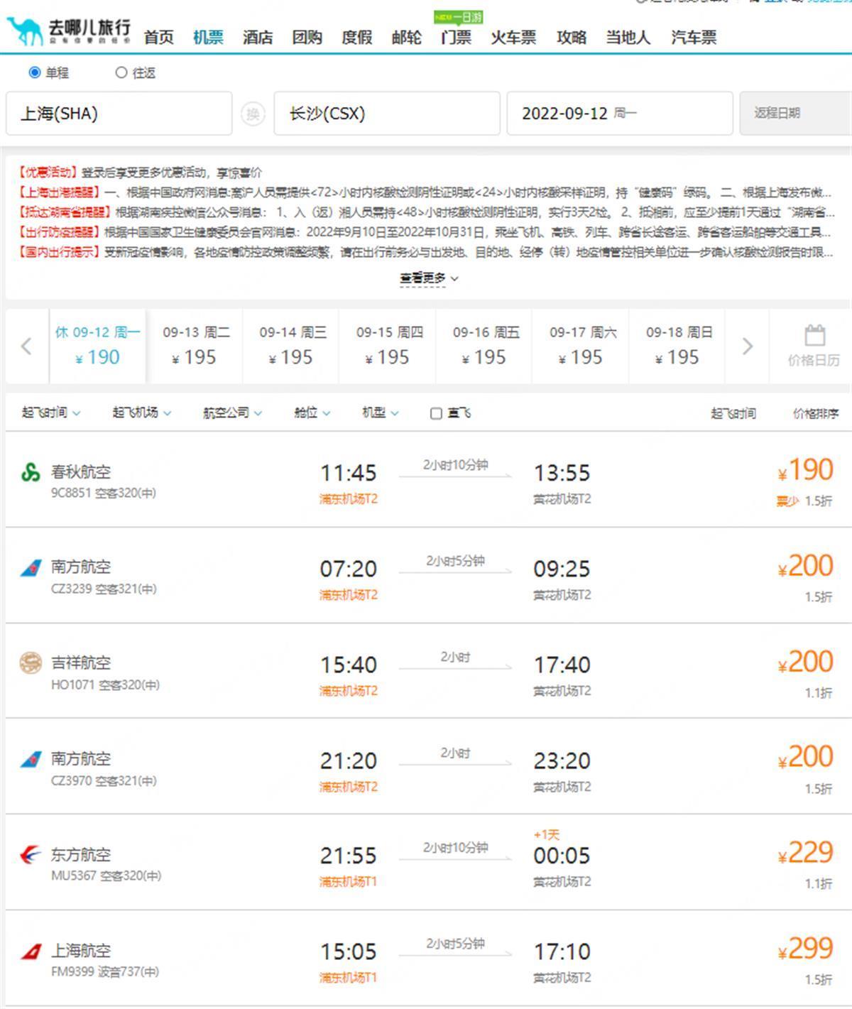Click 票少 low-ticket tag on 9C8851

tap(787, 501)
